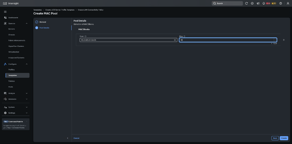
Task: Expand the Analyze section chevron
Action: pos(27,93)
